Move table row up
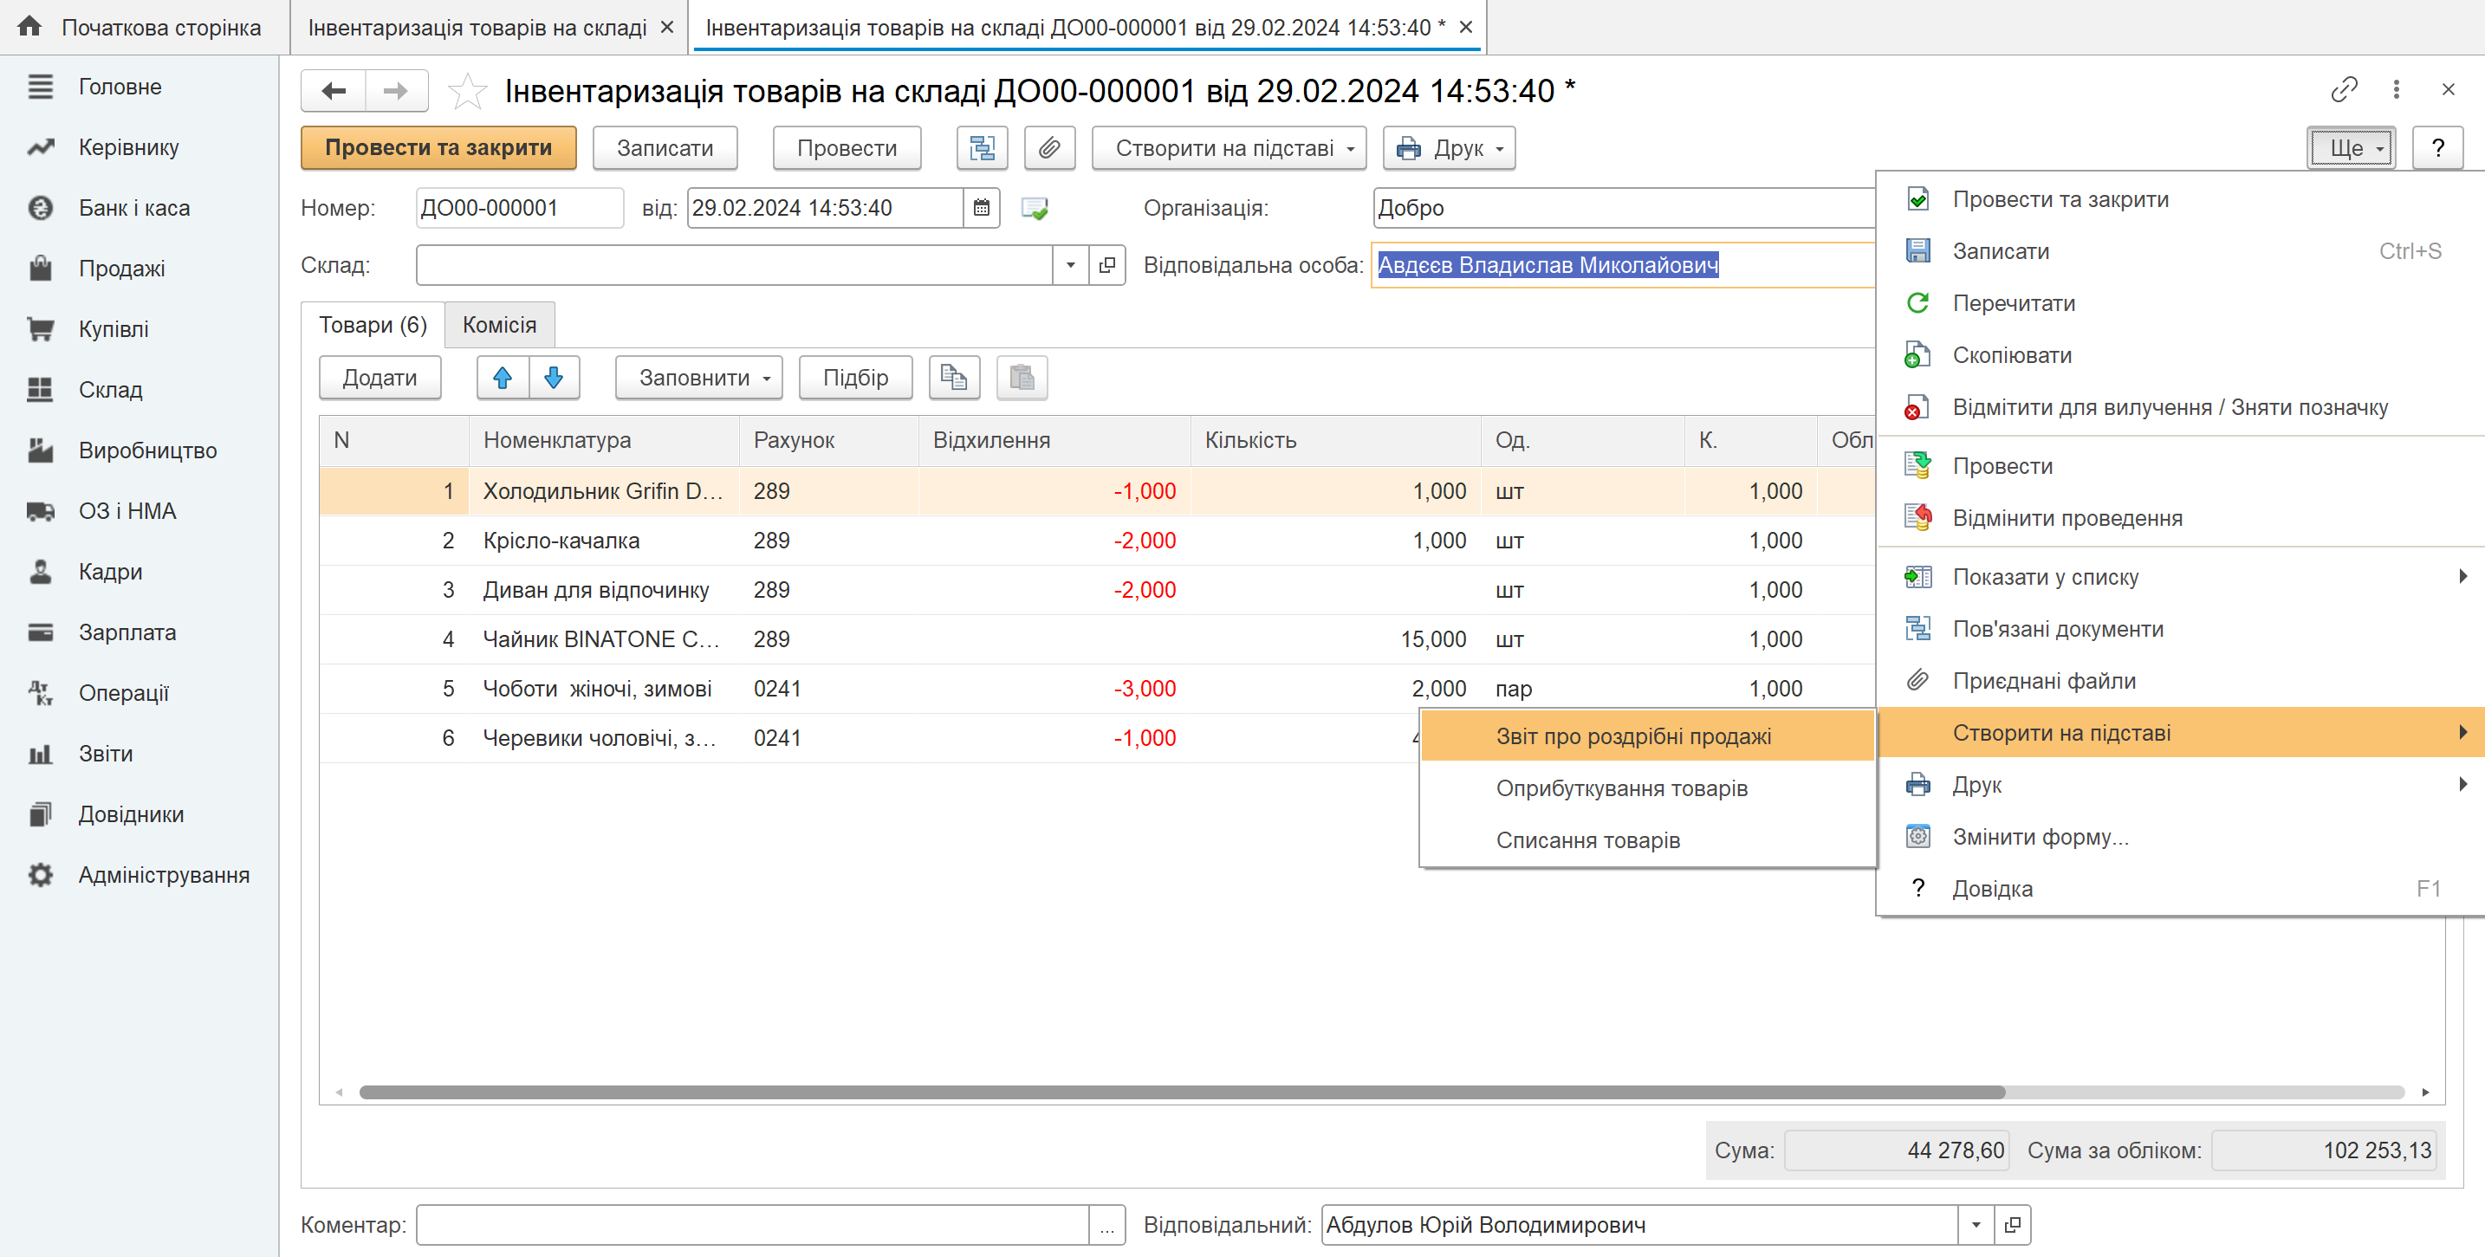 (x=503, y=379)
